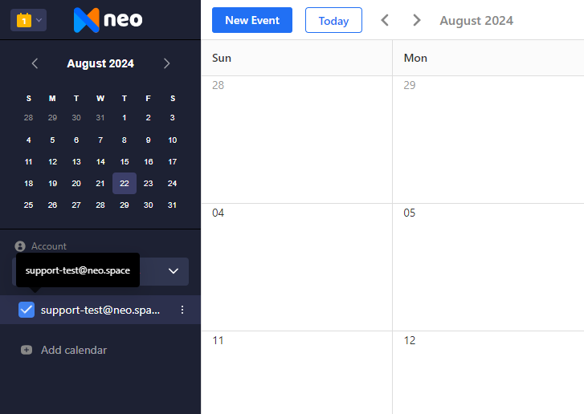Open the calendar app switcher icon
Screen dimensions: 584x414
[24, 20]
